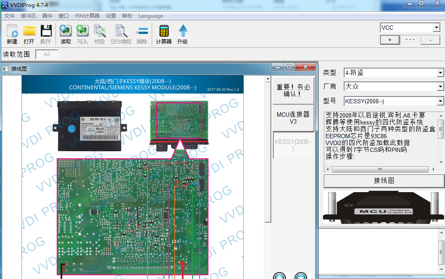Click the Save (保存) floppy disk icon
The width and height of the screenshot is (445, 279).
pos(46,32)
